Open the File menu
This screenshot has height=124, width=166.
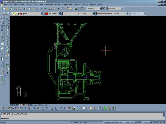click(6, 5)
